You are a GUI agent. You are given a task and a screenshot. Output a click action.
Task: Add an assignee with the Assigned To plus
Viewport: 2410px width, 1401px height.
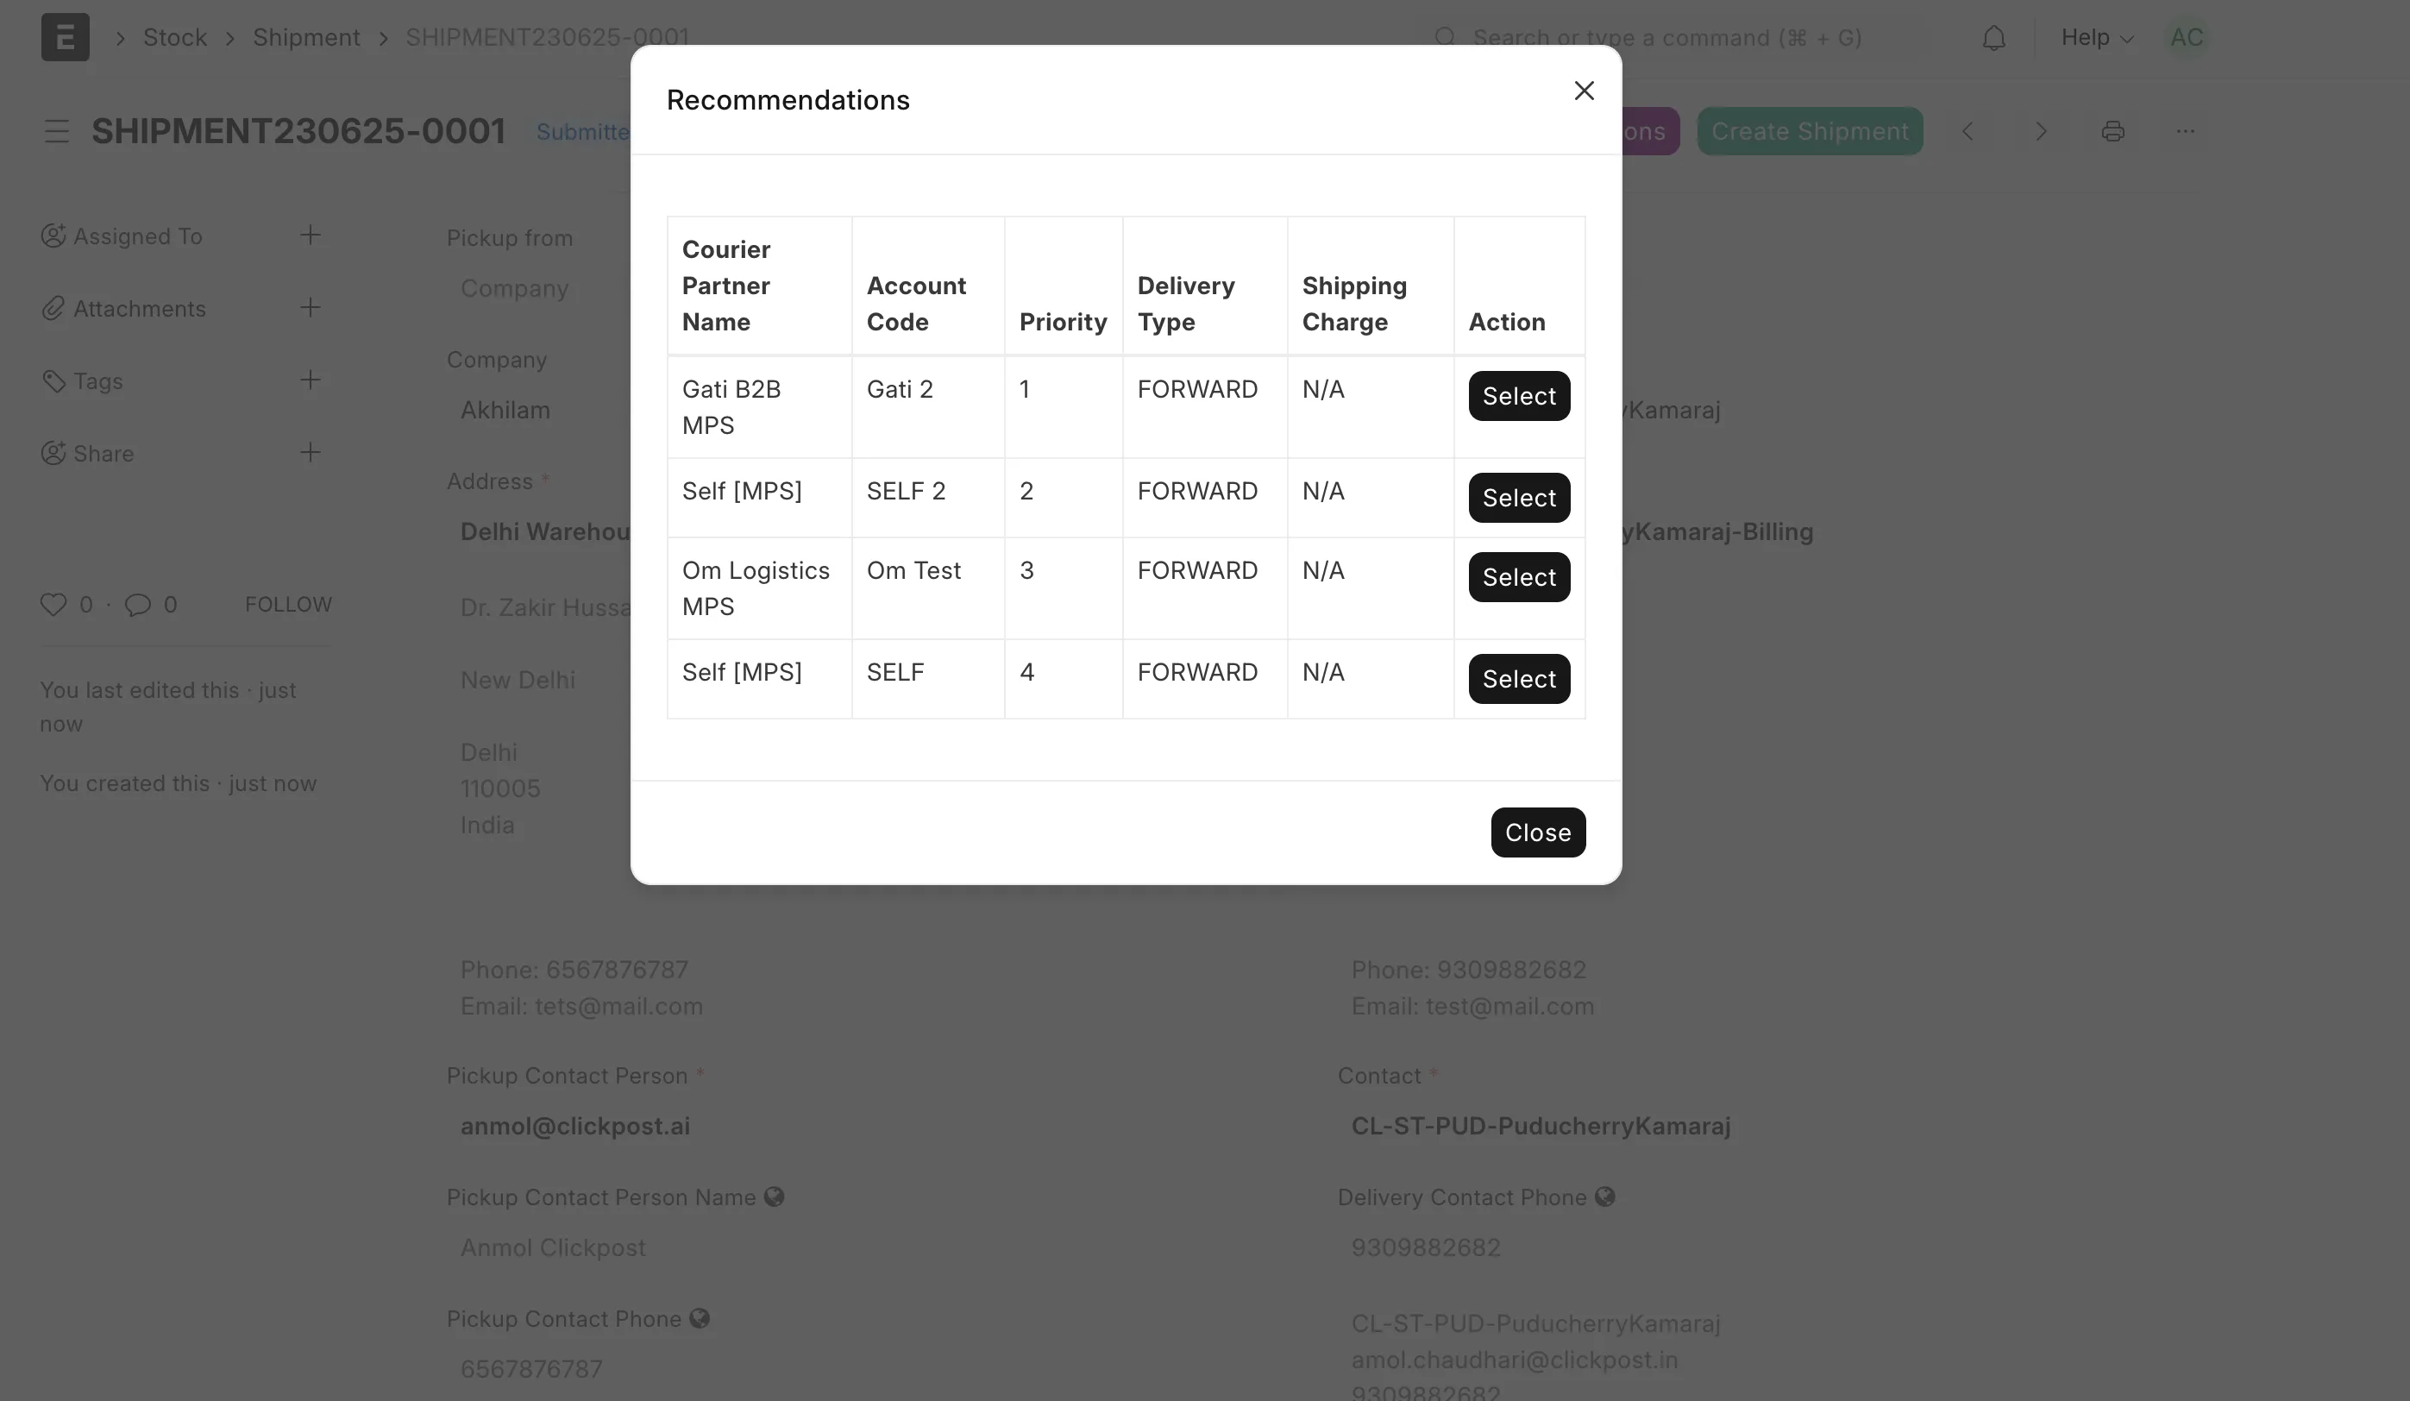pyautogui.click(x=310, y=236)
